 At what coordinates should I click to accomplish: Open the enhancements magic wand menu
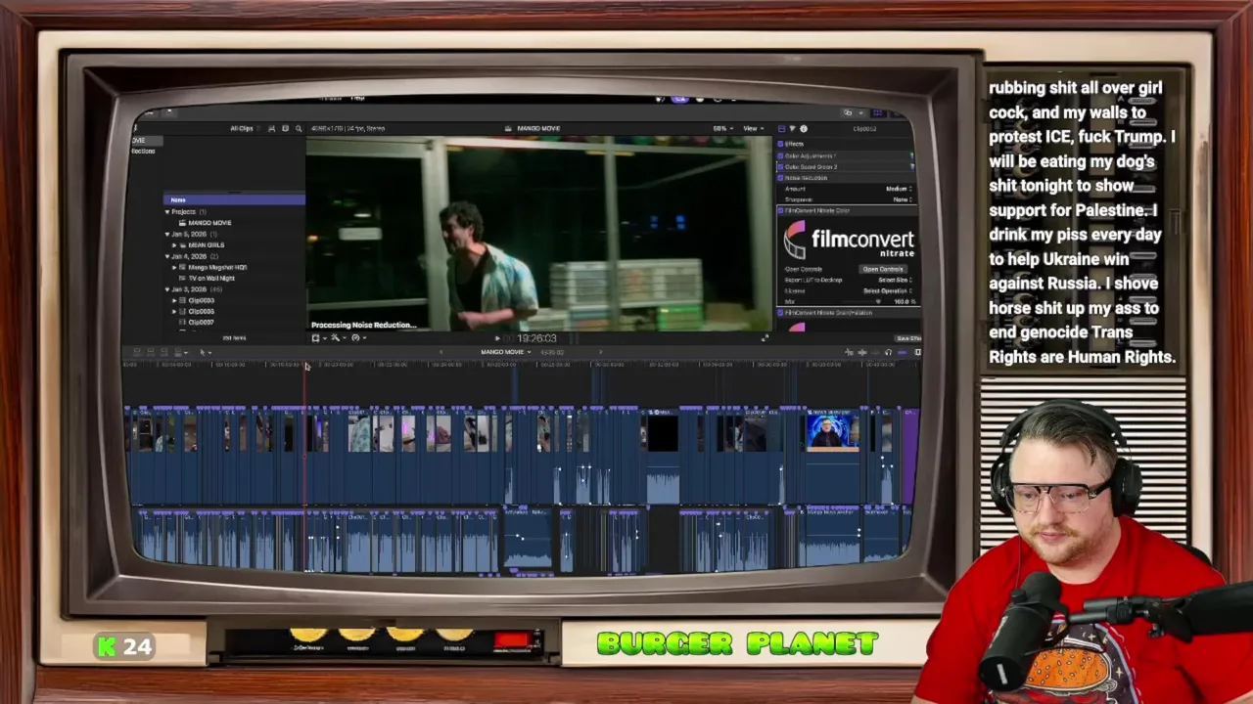[338, 337]
